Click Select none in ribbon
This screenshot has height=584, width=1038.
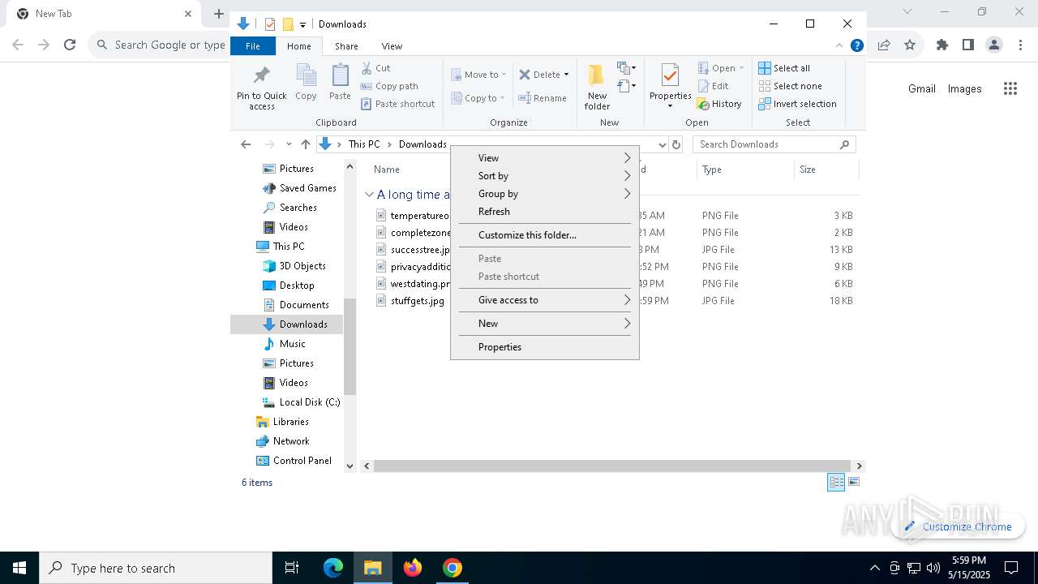pos(790,86)
